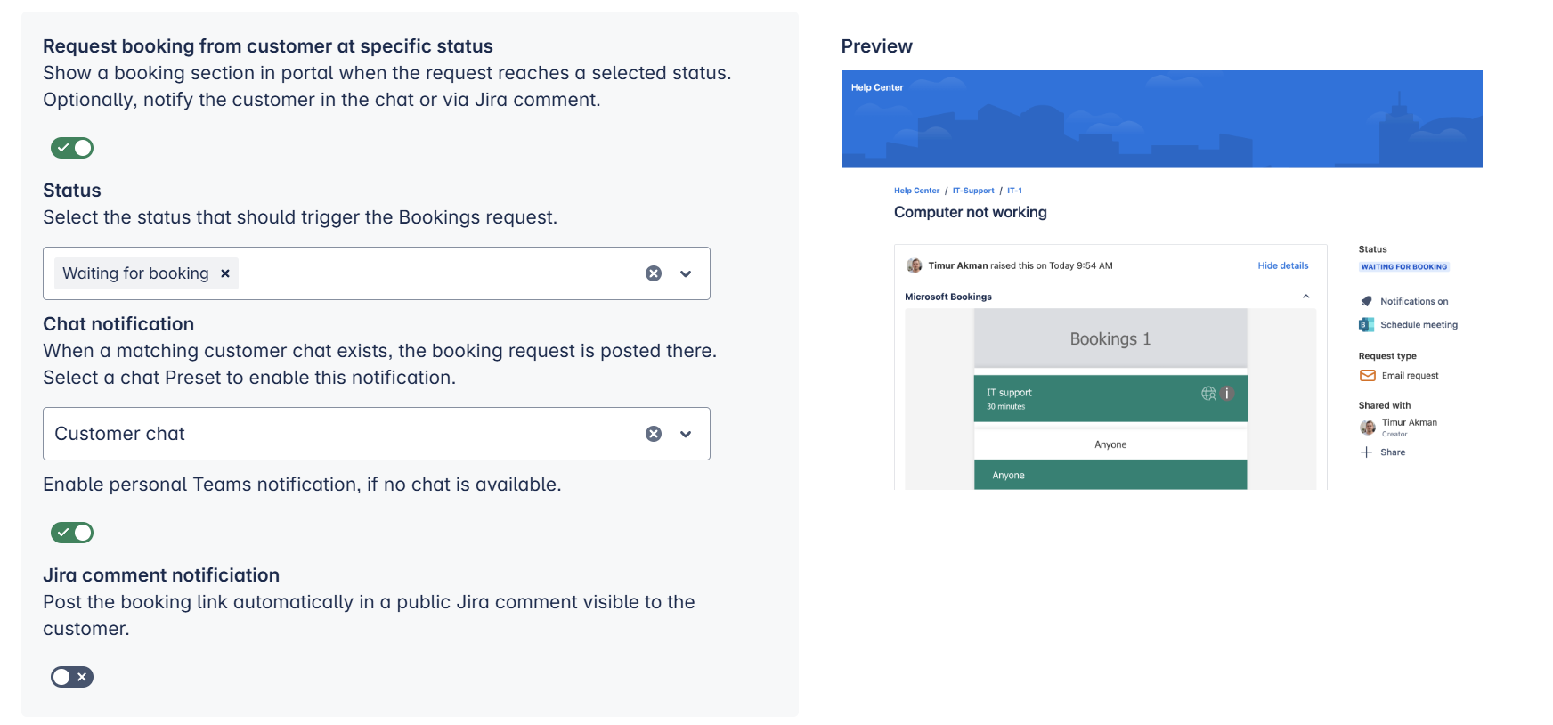Collapse the Microsoft Bookings section
Viewport: 1553px width, 725px height.
(1306, 297)
